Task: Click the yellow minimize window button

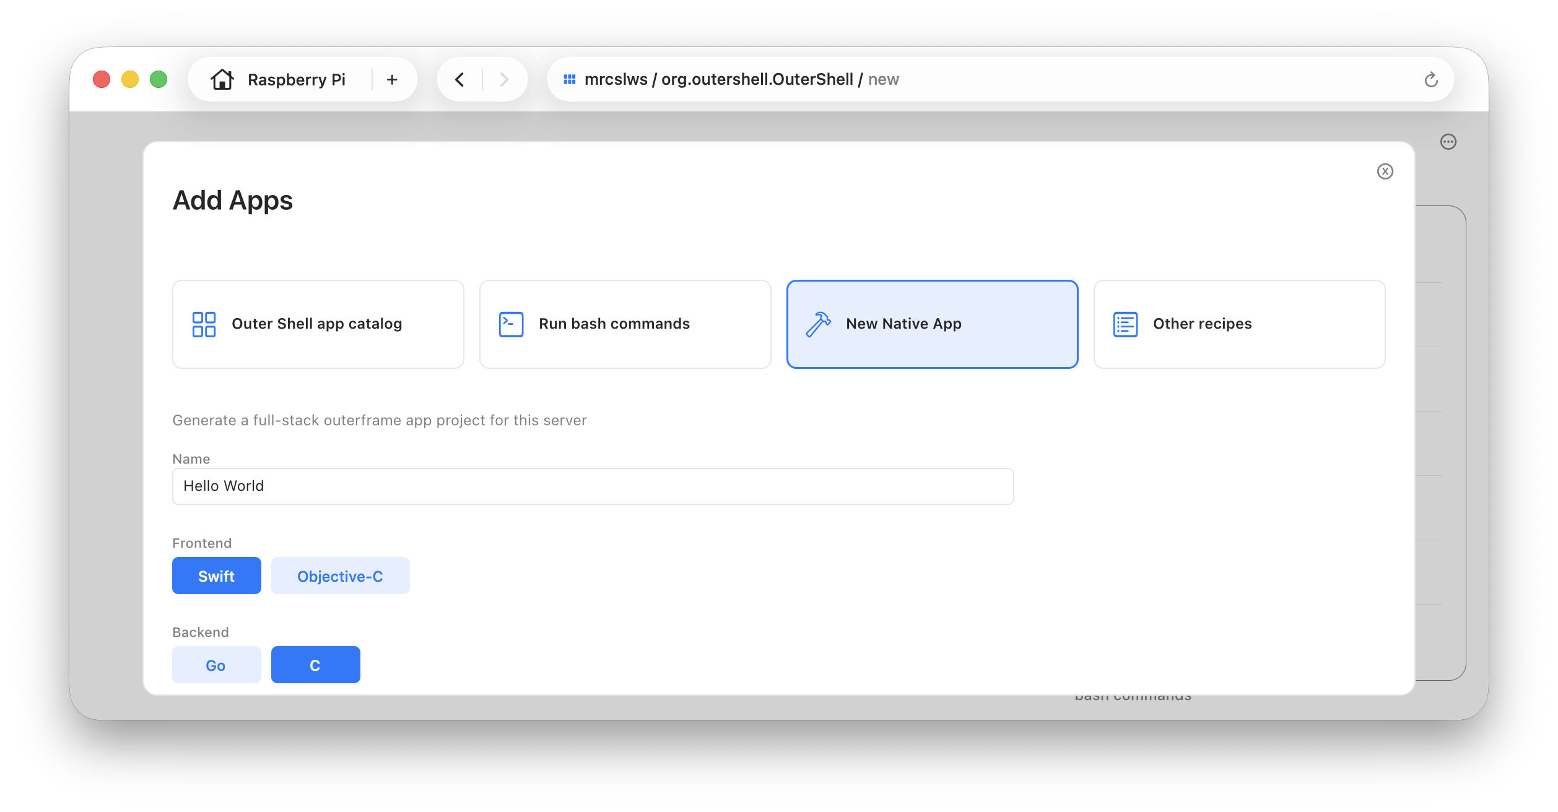Action: pyautogui.click(x=130, y=79)
